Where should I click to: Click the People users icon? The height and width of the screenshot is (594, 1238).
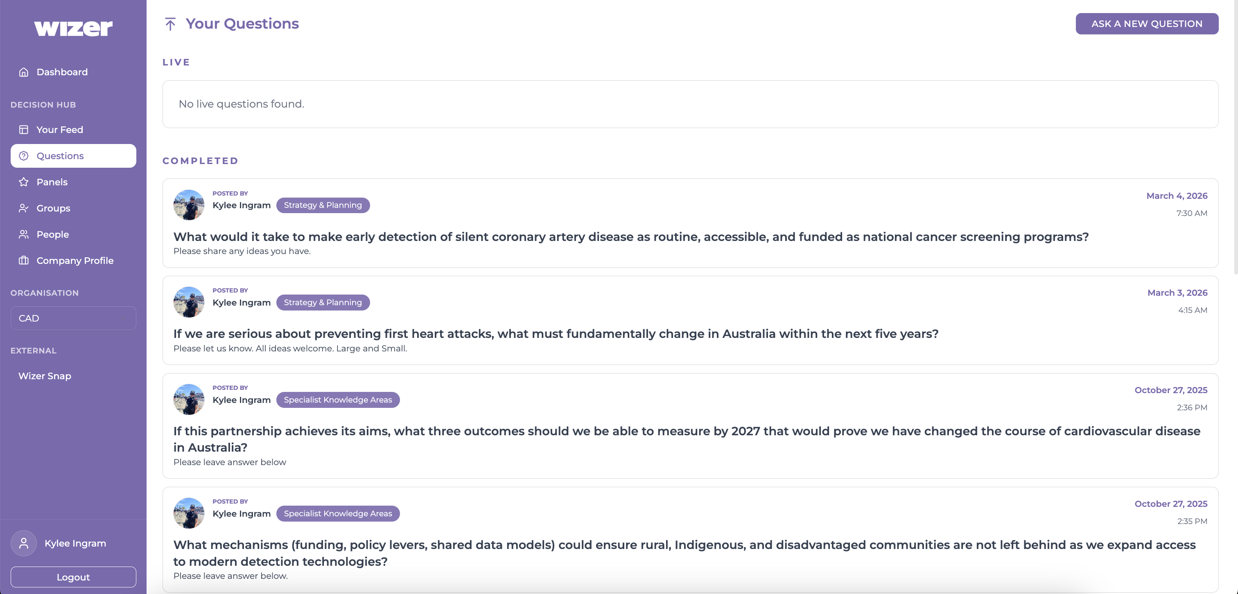[x=24, y=234]
